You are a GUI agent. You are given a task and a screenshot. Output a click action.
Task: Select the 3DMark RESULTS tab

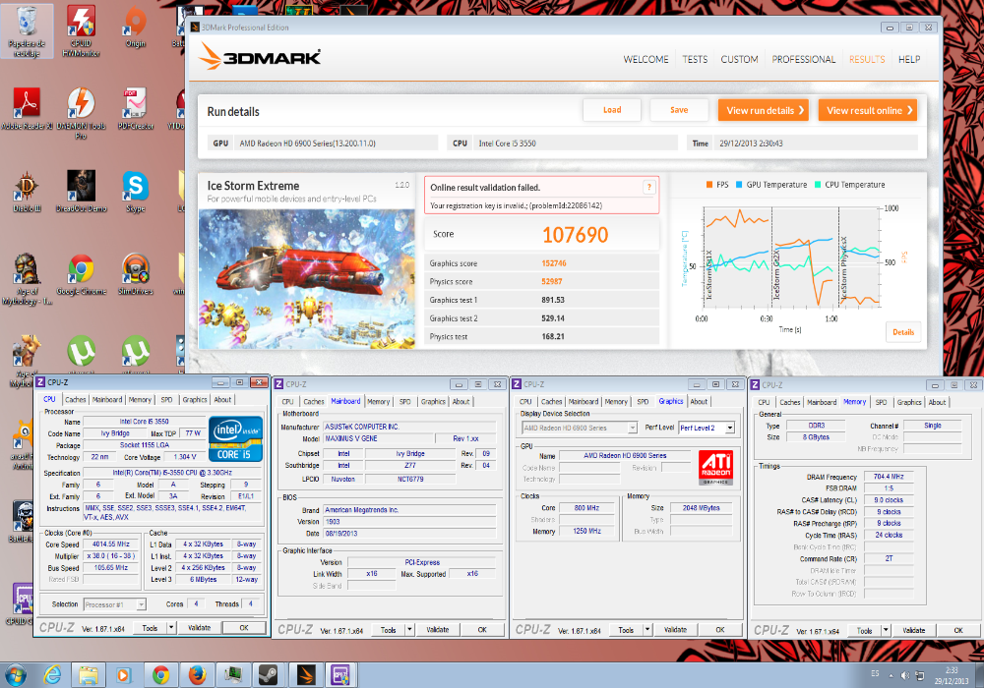point(867,60)
